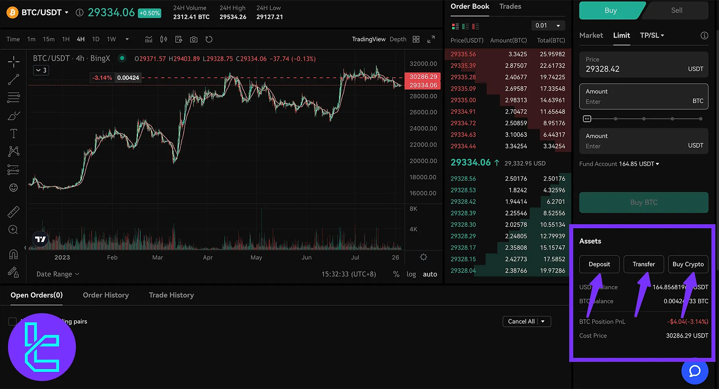Take a chart snapshot with camera icon

click(x=194, y=39)
